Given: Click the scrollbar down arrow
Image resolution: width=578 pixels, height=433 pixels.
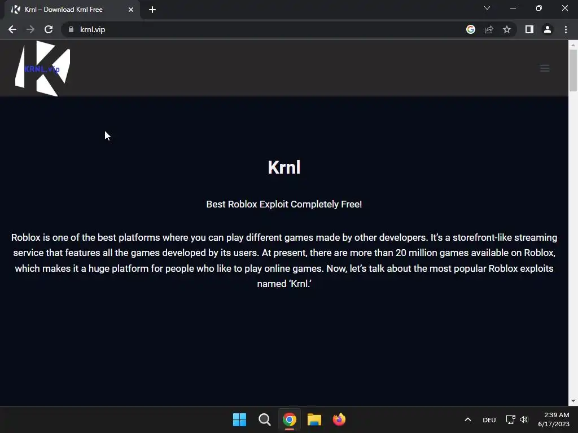Looking at the screenshot, I should (573, 401).
